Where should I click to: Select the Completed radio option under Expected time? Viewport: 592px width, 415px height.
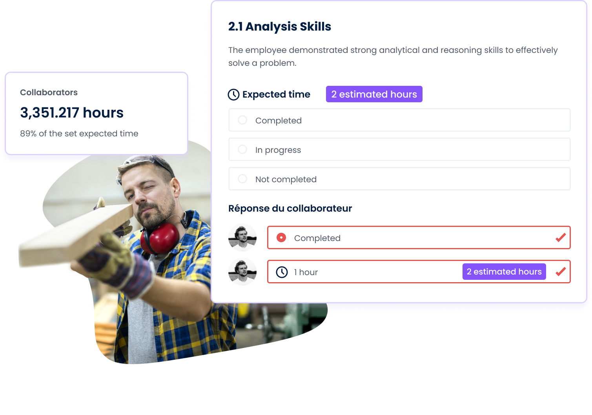242,120
